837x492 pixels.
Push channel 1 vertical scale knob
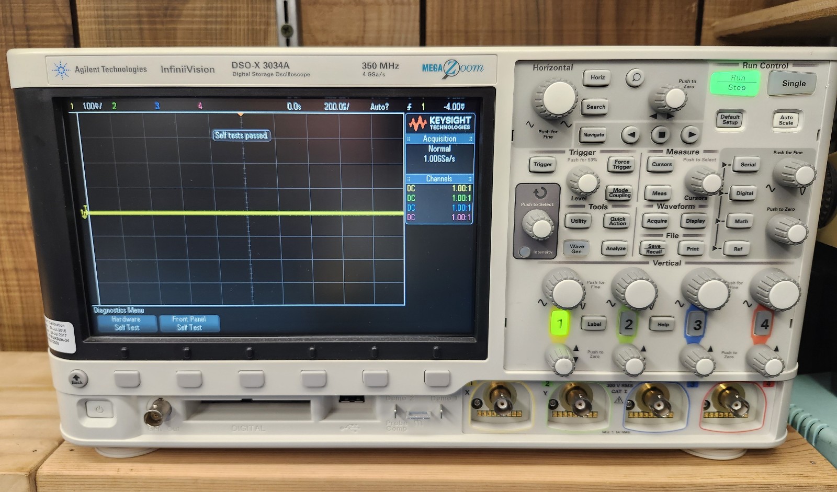565,290
